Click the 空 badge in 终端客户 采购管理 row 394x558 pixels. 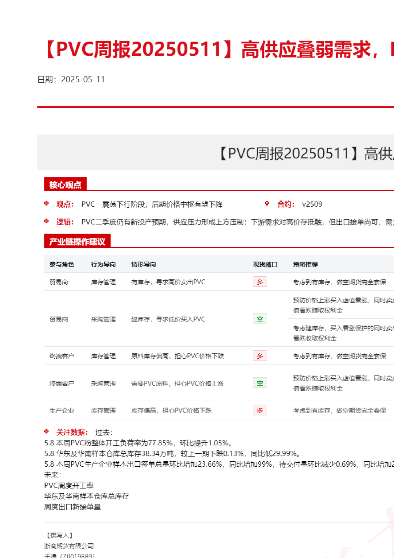coord(260,383)
